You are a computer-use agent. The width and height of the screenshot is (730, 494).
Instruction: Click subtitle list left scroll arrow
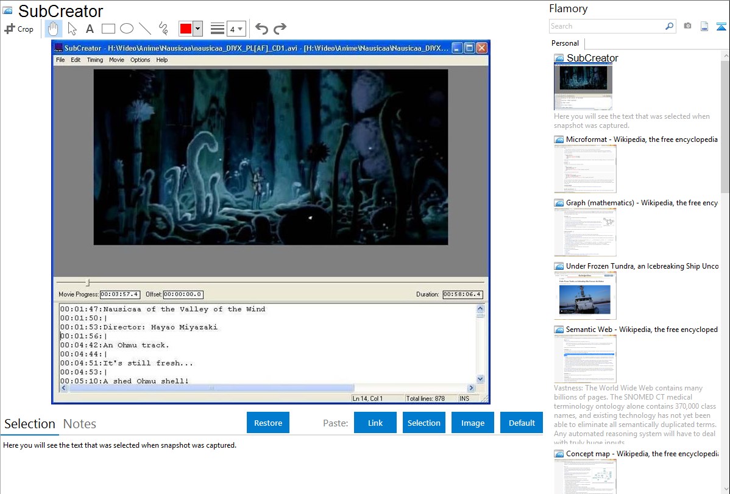[x=64, y=388]
